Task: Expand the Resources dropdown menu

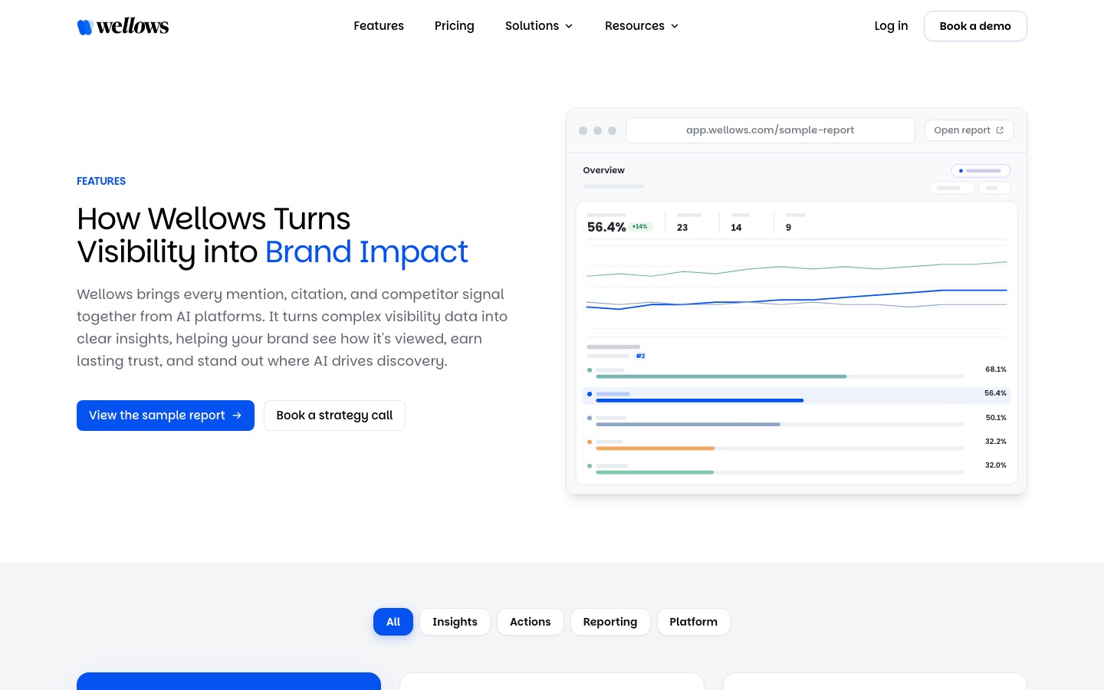Action: click(x=642, y=26)
